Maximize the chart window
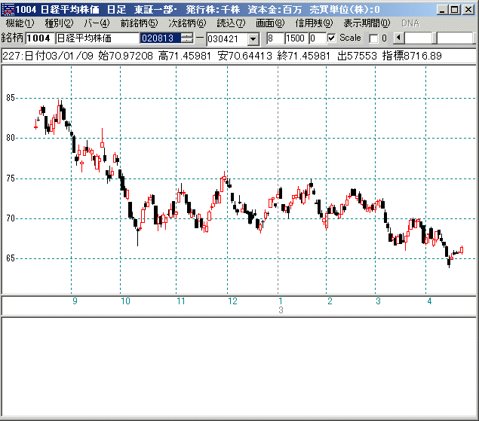This screenshot has width=479, height=421. 455,10
